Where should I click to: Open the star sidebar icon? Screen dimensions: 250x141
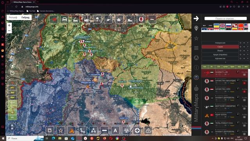point(196,38)
